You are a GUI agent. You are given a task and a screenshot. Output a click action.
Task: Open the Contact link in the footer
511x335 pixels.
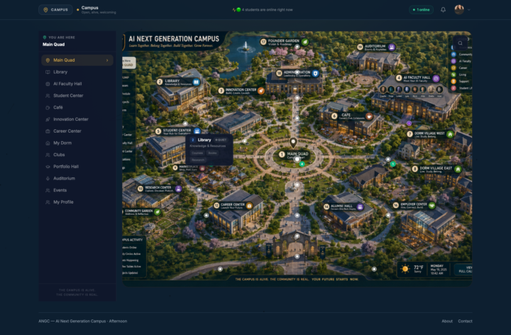point(465,322)
